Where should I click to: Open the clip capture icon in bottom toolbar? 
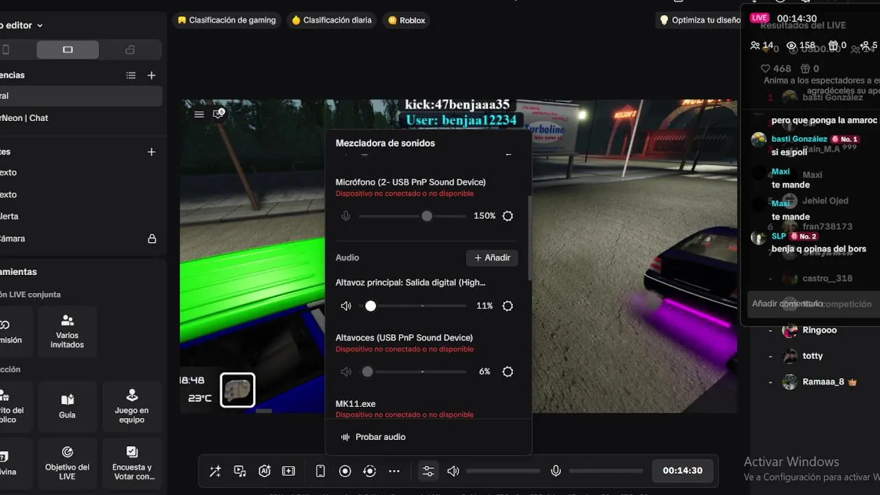(289, 471)
